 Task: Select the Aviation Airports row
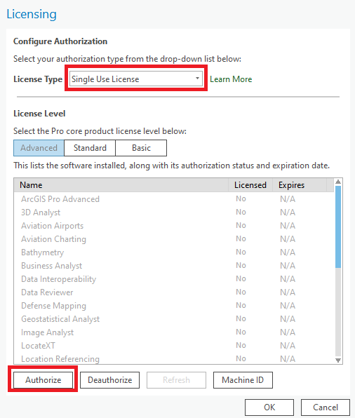pos(174,226)
